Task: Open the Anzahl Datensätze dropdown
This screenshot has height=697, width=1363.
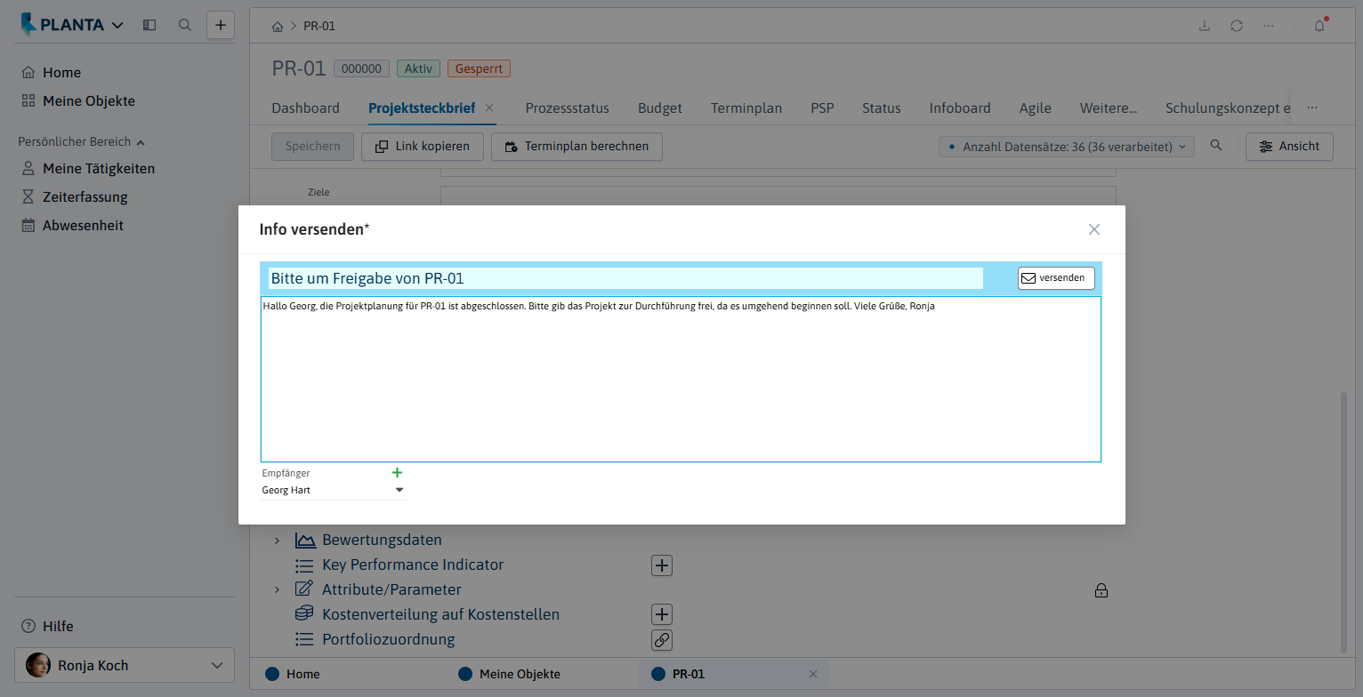Action: (x=1067, y=147)
